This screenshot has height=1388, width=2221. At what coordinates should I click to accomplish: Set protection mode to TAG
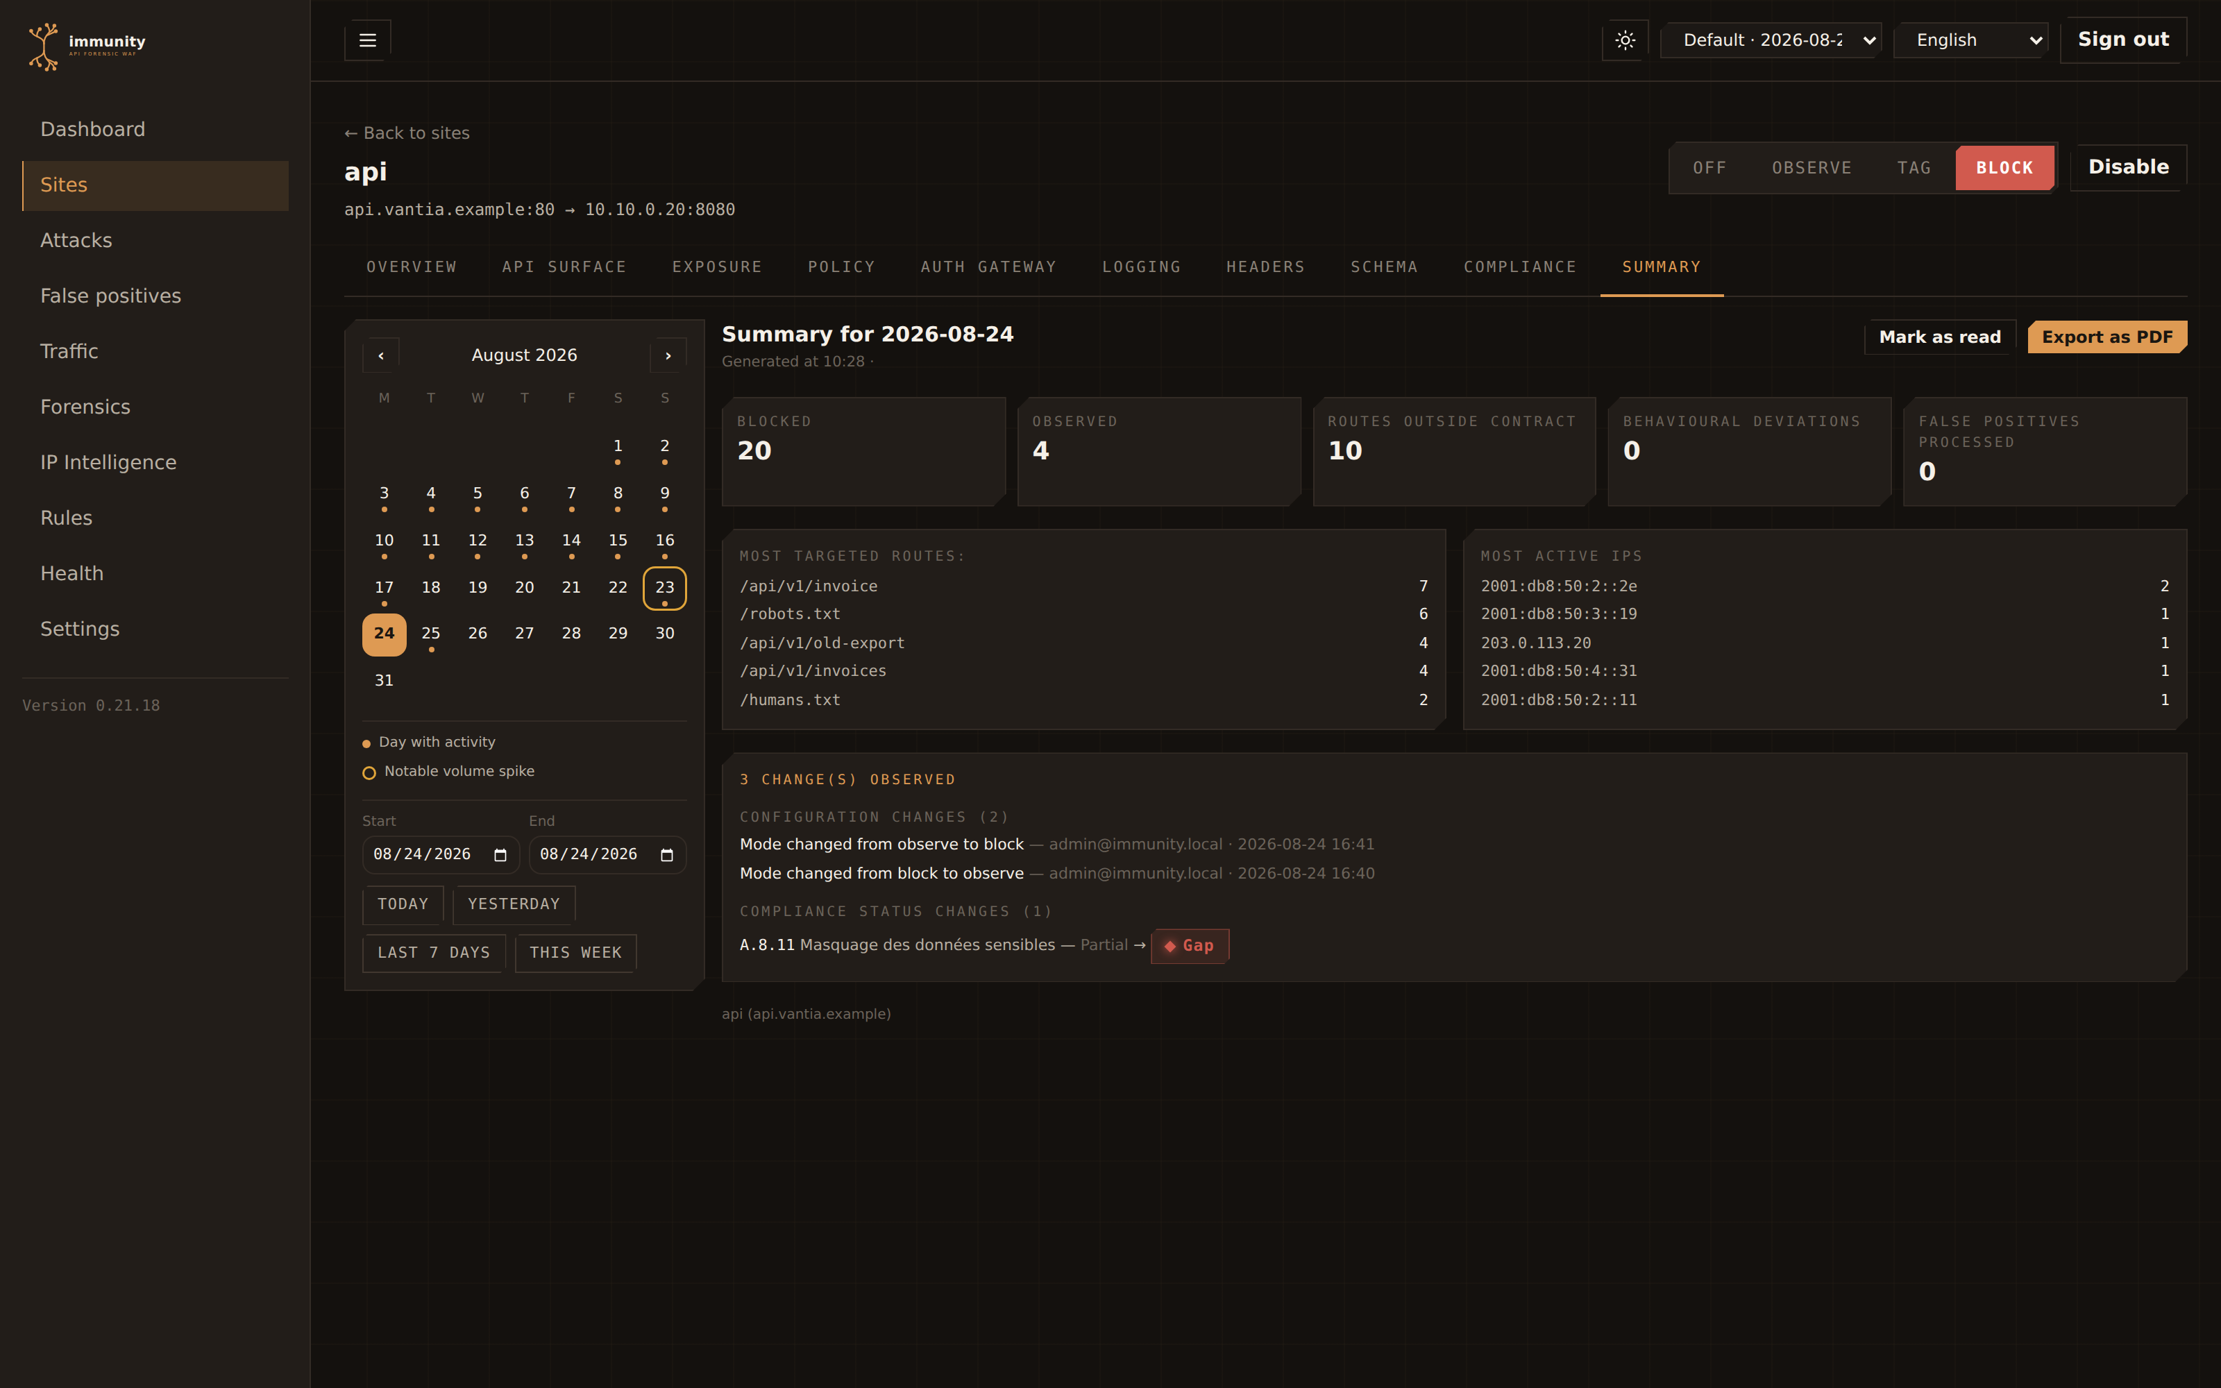click(x=1914, y=168)
